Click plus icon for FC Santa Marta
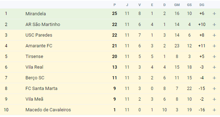The image size is (220, 117). click(214, 88)
